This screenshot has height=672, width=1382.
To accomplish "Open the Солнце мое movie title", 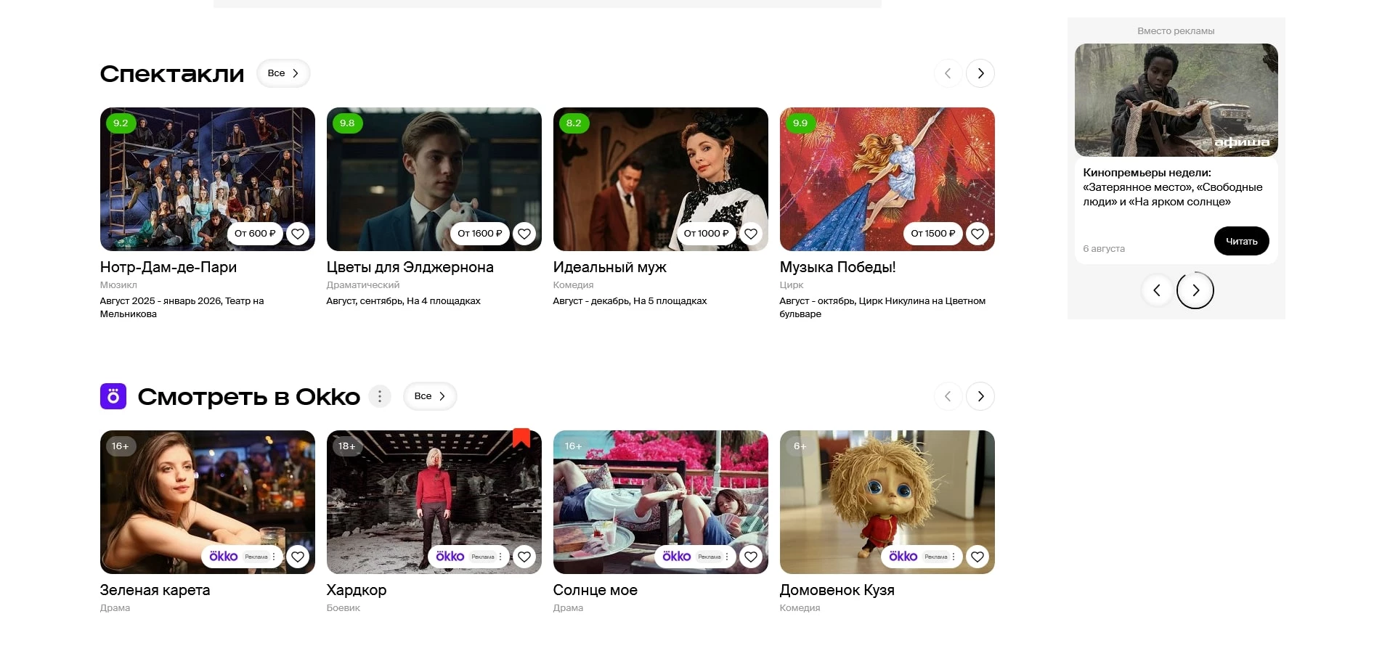I will tap(595, 590).
